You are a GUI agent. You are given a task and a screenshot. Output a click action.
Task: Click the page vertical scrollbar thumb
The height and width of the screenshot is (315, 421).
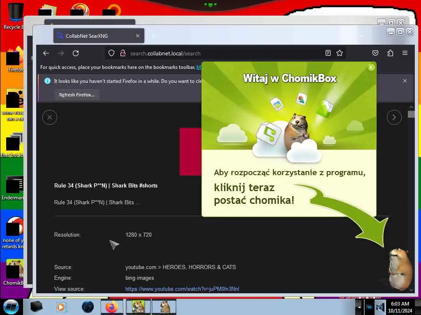(411, 114)
